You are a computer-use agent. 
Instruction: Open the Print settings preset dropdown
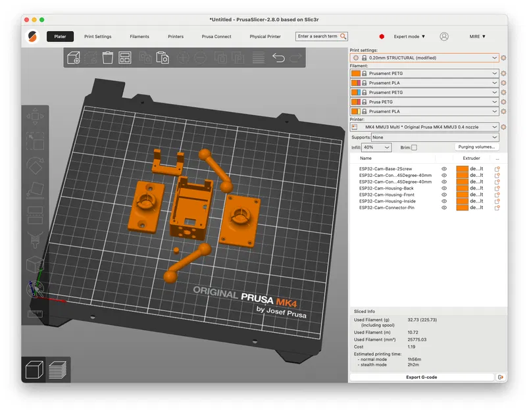424,58
